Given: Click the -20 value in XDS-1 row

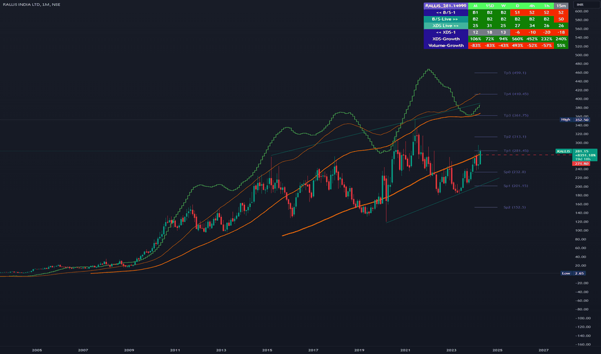Looking at the screenshot, I should 547,32.
